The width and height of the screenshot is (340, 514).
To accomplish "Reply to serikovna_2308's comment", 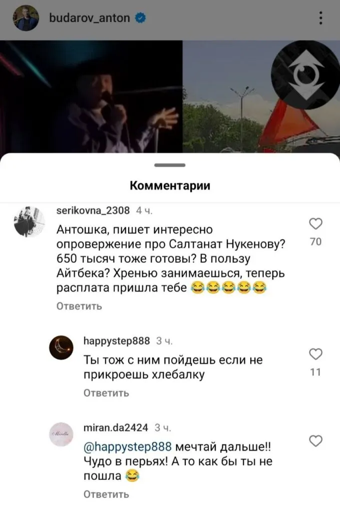I will click(80, 306).
